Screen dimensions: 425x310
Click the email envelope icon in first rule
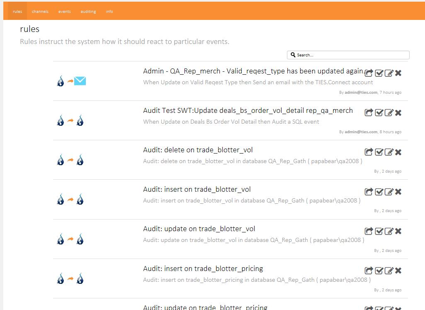[x=80, y=81]
